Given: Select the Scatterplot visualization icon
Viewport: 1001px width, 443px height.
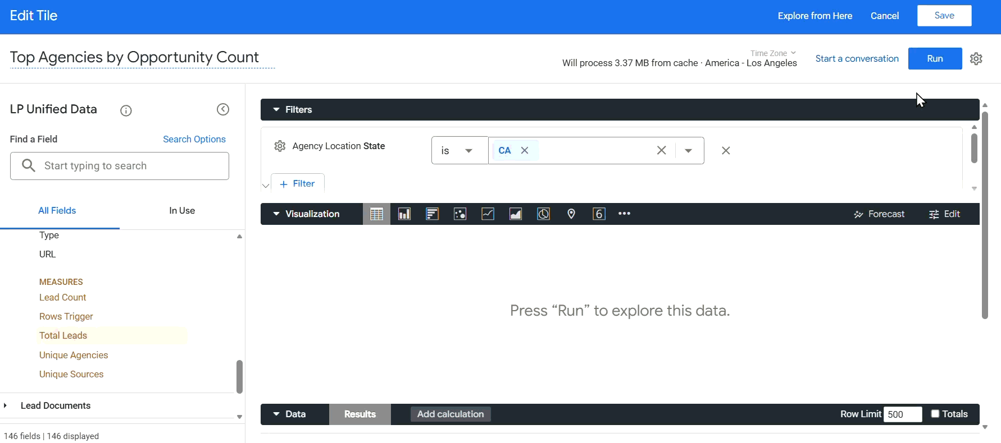Looking at the screenshot, I should coord(460,214).
